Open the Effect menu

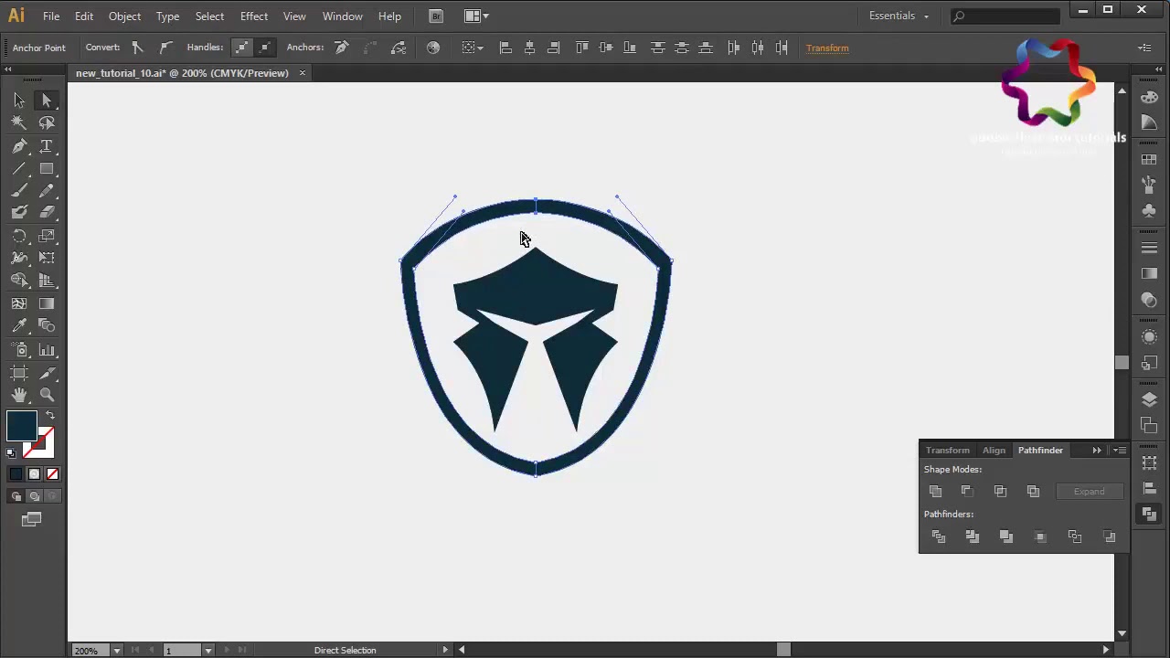254,16
